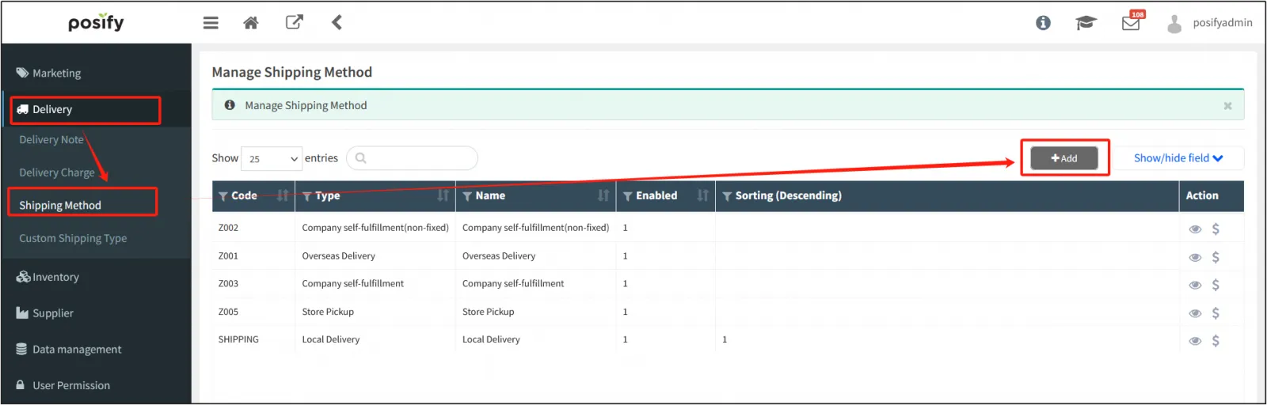Open the hamburger menu in top bar
The width and height of the screenshot is (1267, 405).
click(211, 23)
